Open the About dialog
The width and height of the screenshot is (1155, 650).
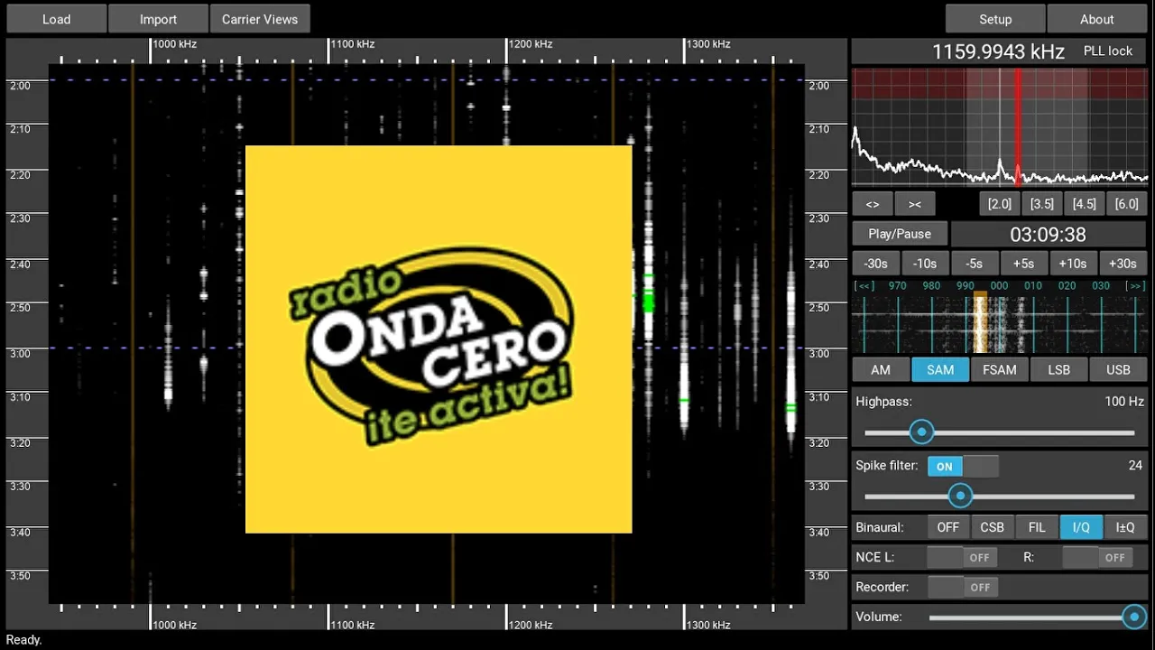pyautogui.click(x=1096, y=19)
